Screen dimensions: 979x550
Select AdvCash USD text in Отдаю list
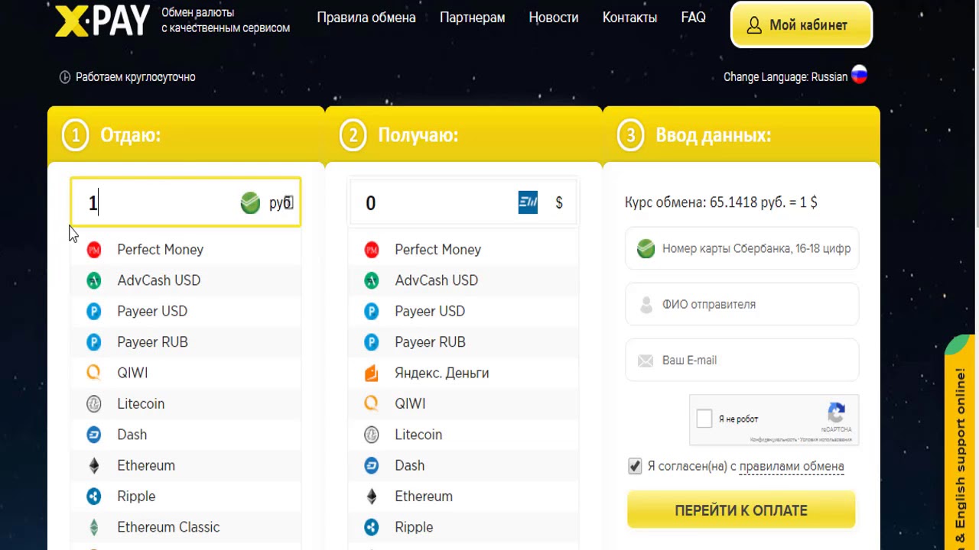click(159, 280)
